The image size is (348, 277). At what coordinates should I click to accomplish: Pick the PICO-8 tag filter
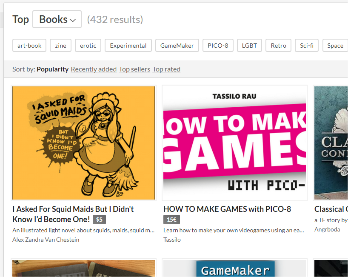[x=218, y=46]
